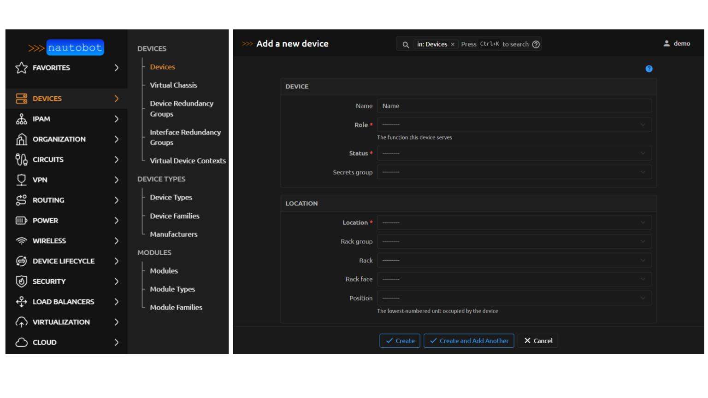Click the Wireless signal icon
This screenshot has width=708, height=398.
coord(21,241)
